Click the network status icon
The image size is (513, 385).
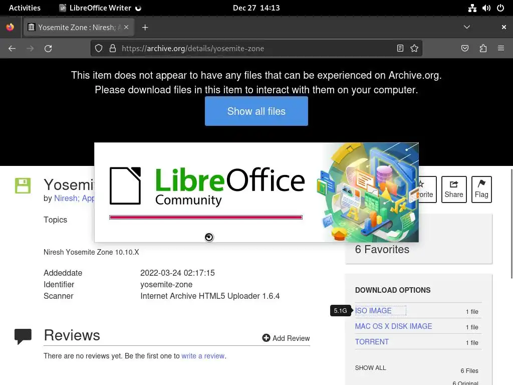(x=472, y=8)
